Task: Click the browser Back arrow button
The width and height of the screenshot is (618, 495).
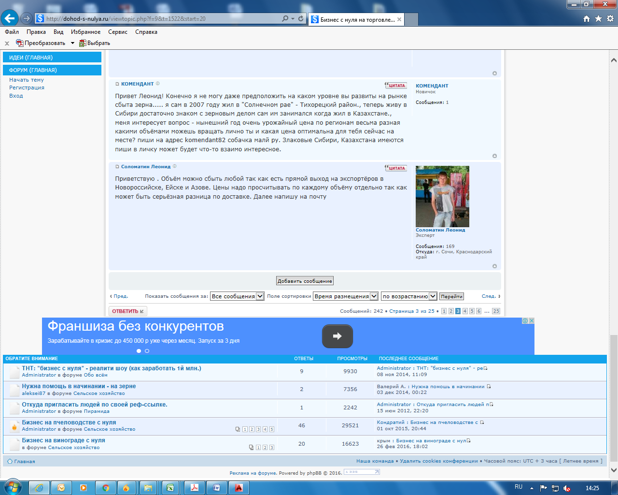Action: point(10,18)
